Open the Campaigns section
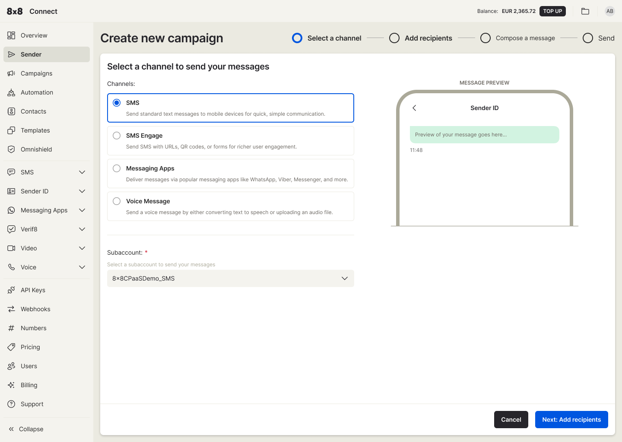Screen dimensions: 622x442 (x=36, y=73)
